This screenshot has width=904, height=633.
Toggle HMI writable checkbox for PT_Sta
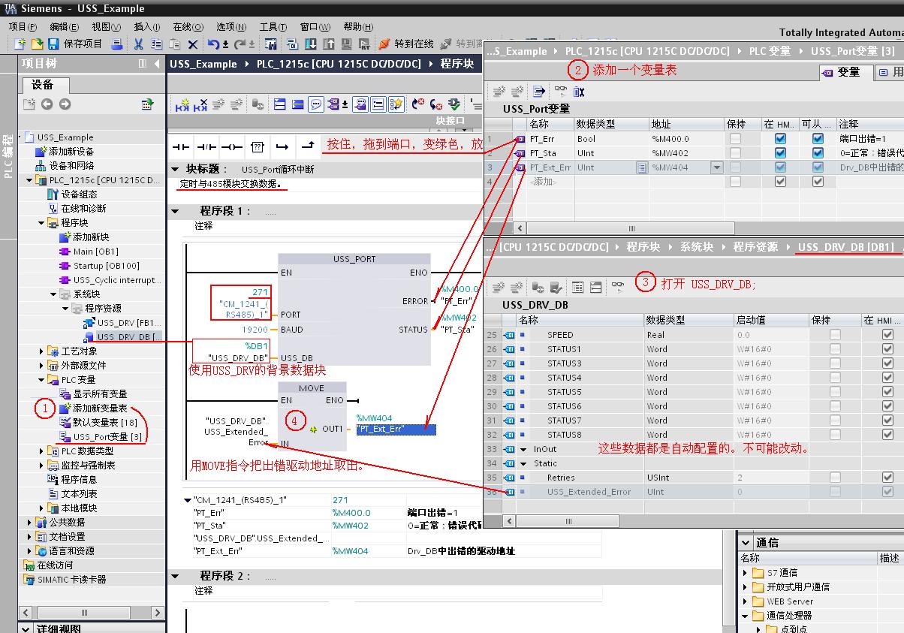(818, 153)
